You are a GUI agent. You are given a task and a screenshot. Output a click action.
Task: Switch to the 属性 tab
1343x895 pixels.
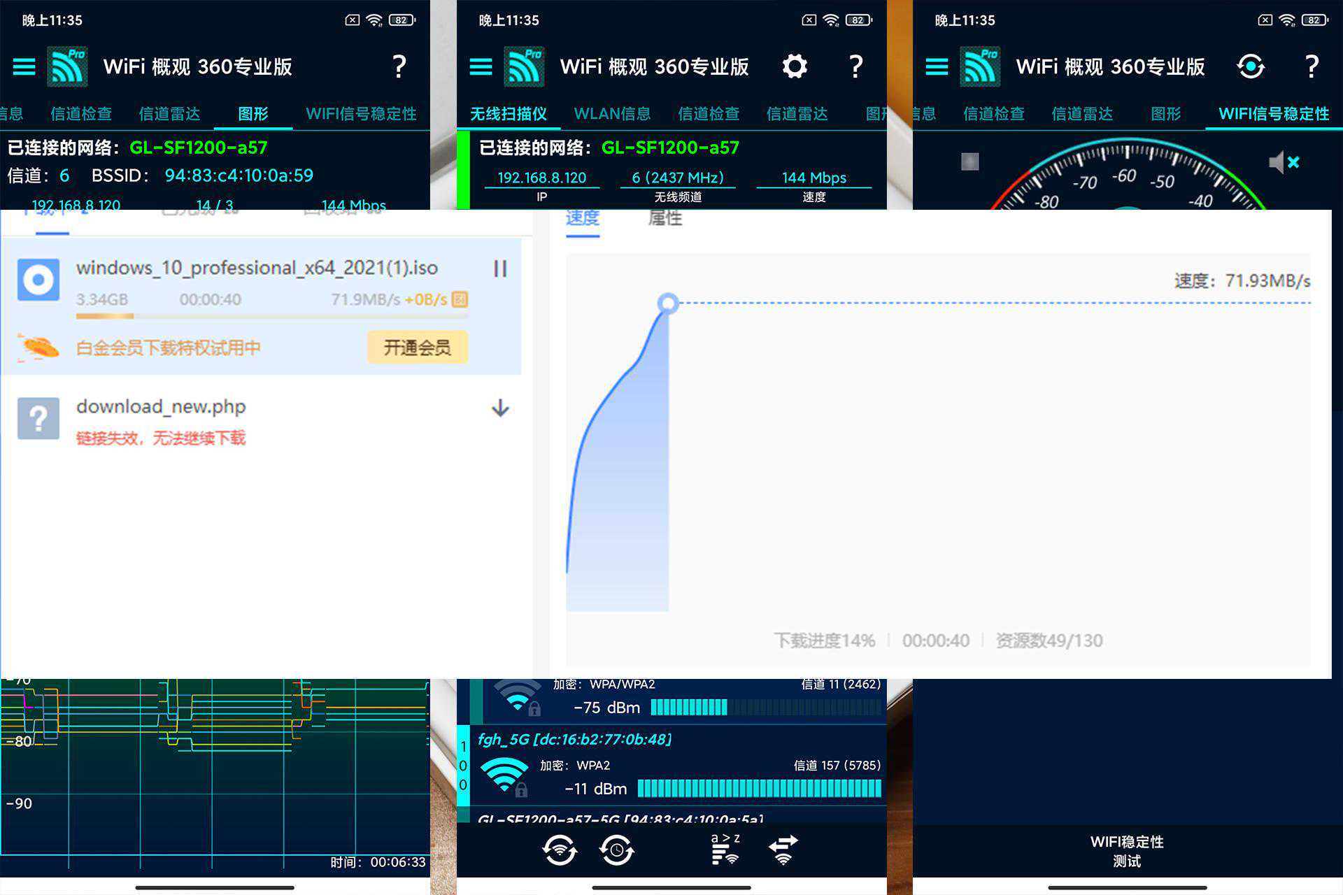[x=665, y=219]
